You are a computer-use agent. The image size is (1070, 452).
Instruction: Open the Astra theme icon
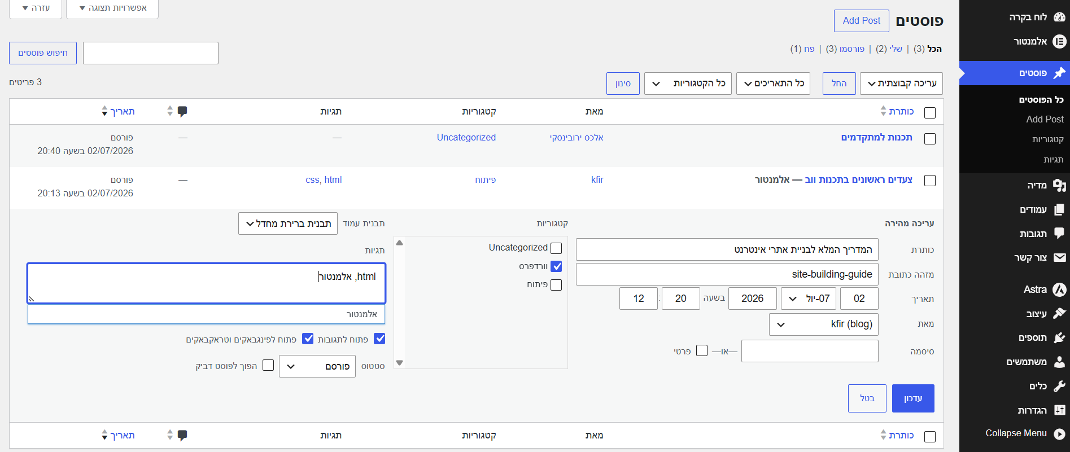tap(1059, 289)
